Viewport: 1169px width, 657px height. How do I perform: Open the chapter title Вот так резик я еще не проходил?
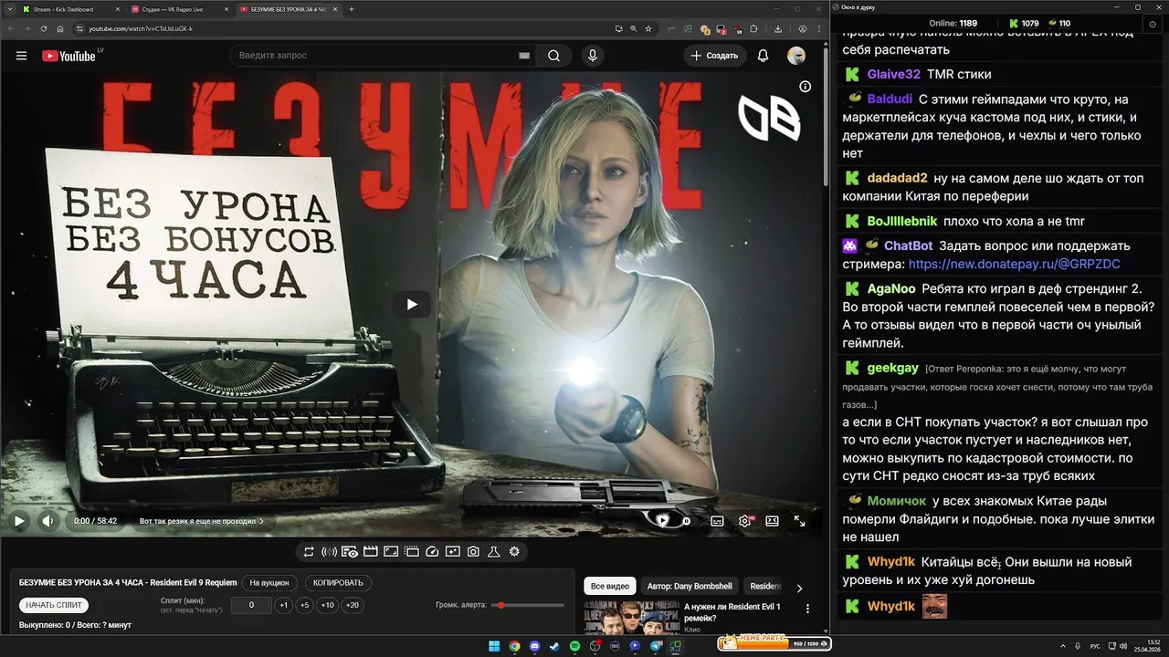coord(201,521)
